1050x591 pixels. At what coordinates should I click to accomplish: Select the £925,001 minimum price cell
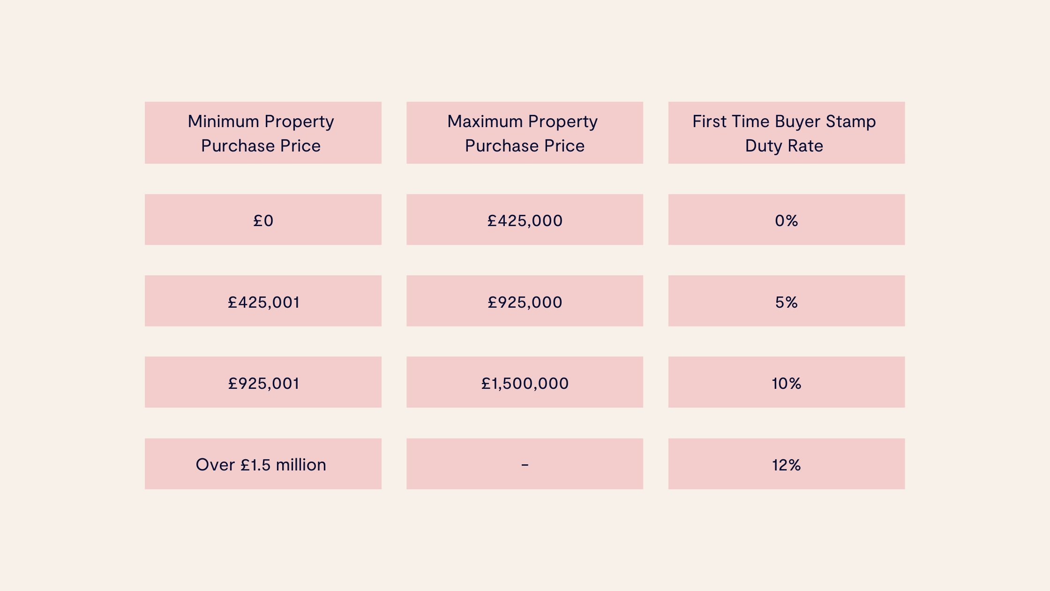click(x=263, y=383)
